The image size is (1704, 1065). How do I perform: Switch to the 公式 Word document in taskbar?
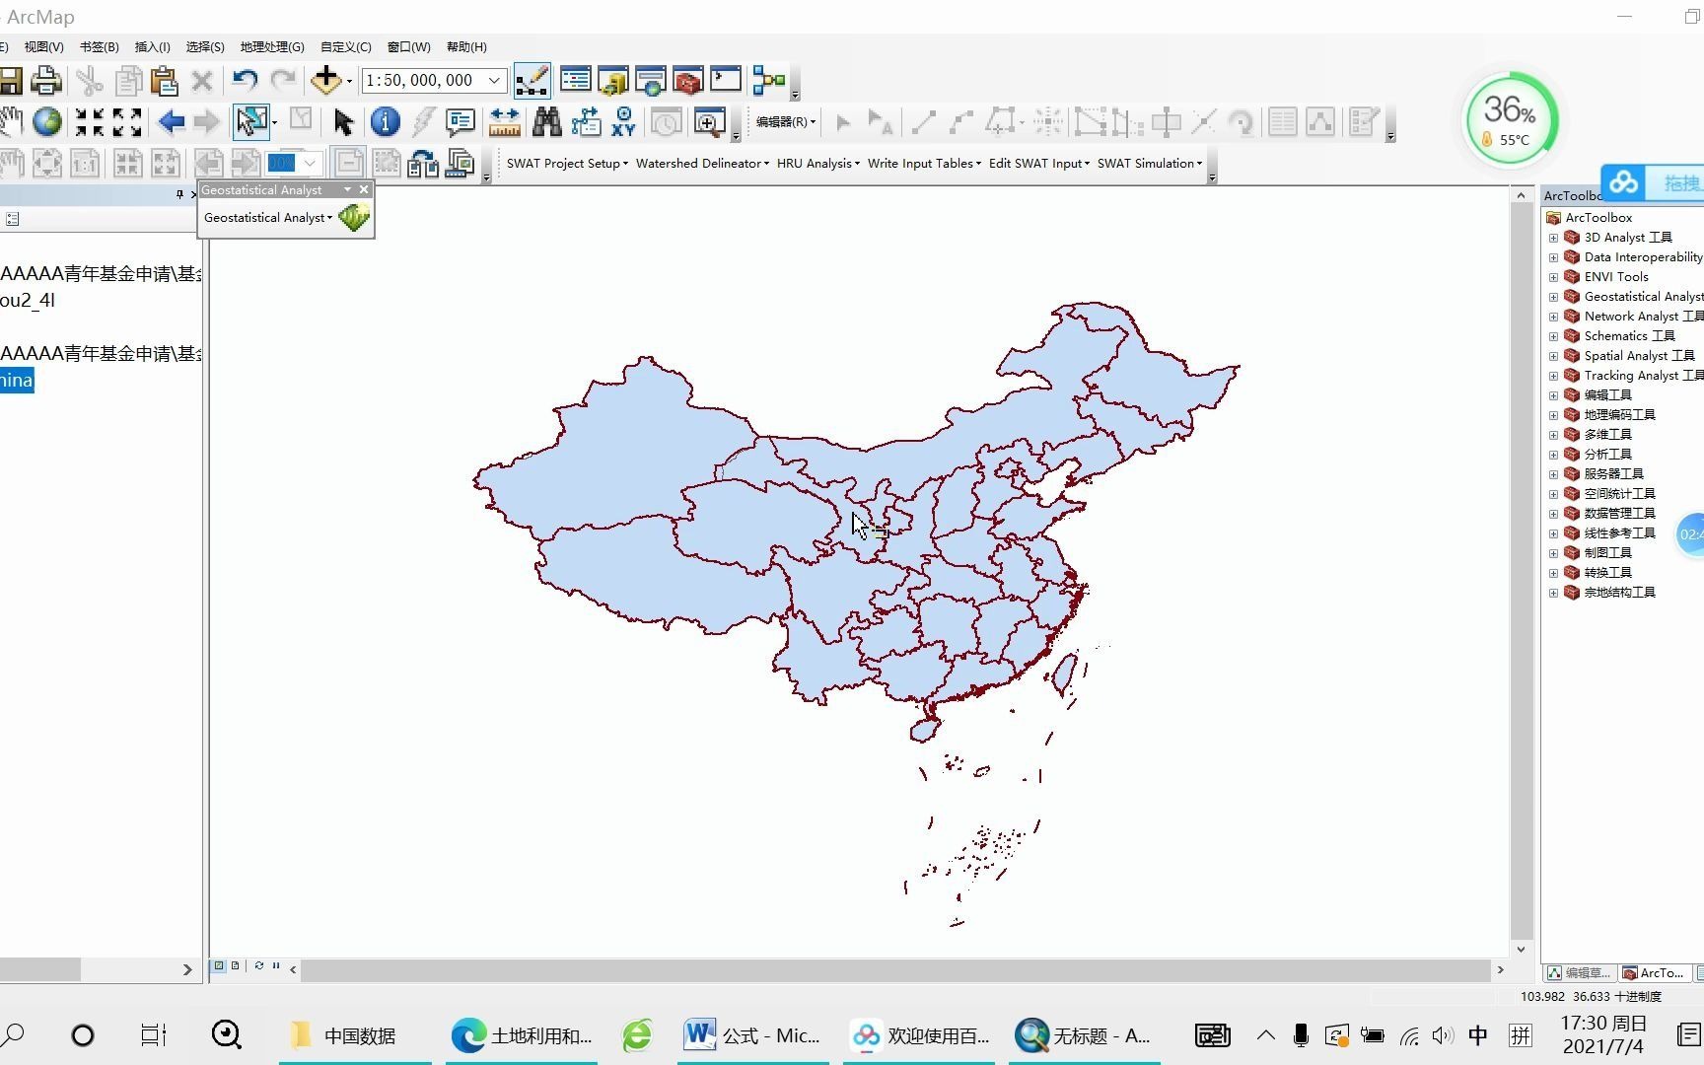(752, 1035)
